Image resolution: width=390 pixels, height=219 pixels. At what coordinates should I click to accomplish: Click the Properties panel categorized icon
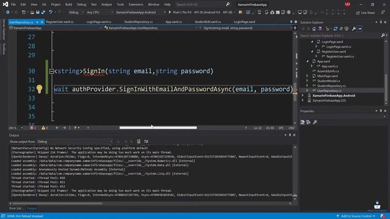302,122
